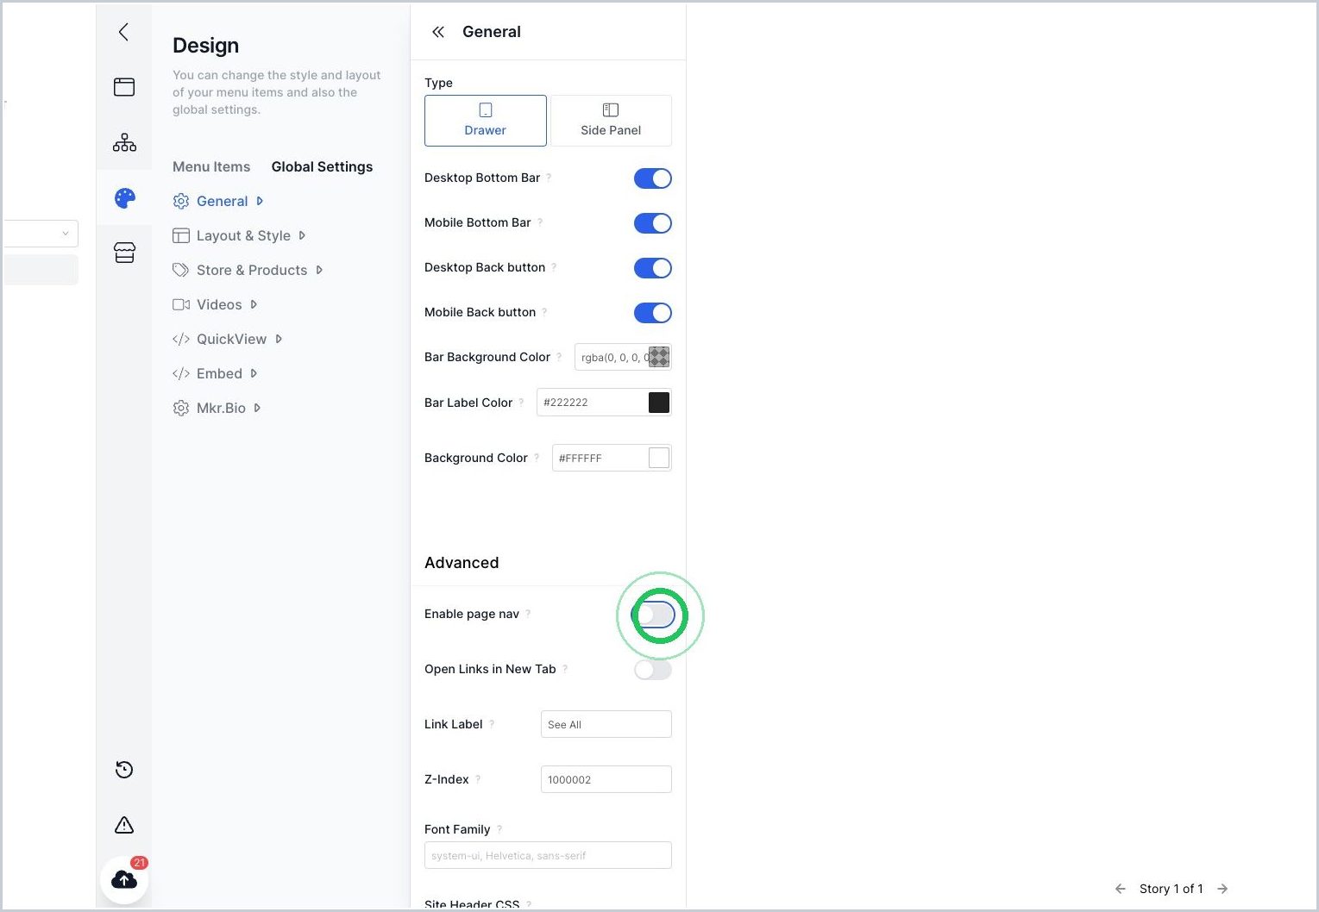Open the dropdown at far left edge
Viewport: 1319px width, 912px height.
[41, 234]
